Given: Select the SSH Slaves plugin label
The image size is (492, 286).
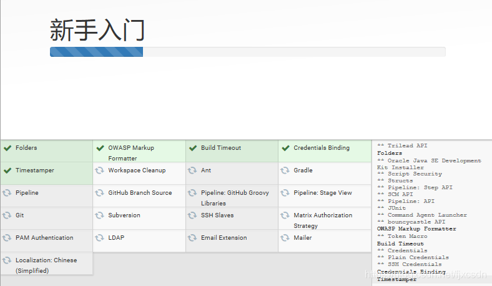Looking at the screenshot, I should click(217, 215).
